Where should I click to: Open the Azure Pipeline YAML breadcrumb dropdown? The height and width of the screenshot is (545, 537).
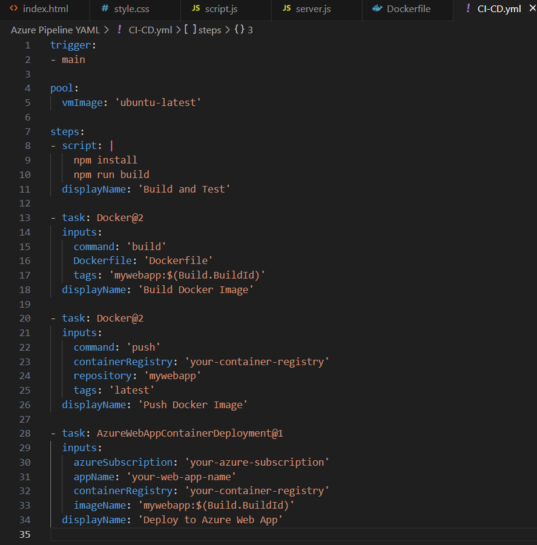[x=54, y=29]
